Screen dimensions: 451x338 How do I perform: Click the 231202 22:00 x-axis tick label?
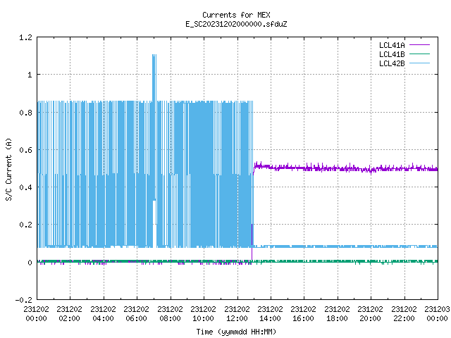point(404,314)
